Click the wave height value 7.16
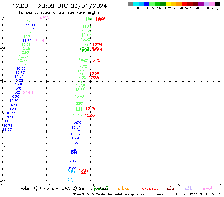The image size is (224, 197). pos(71,181)
